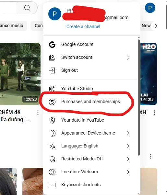Select Google Account menu item
167x195 pixels.
click(x=90, y=45)
